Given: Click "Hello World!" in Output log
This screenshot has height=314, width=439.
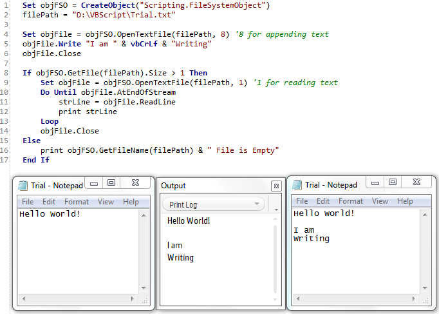Looking at the screenshot, I should [x=189, y=221].
